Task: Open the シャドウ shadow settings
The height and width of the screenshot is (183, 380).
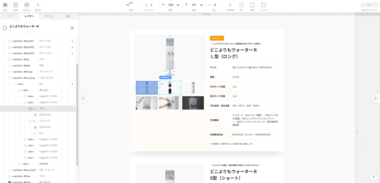Action: tap(263, 5)
